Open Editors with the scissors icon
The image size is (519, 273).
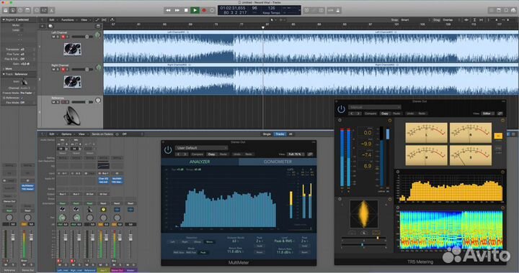click(x=51, y=10)
